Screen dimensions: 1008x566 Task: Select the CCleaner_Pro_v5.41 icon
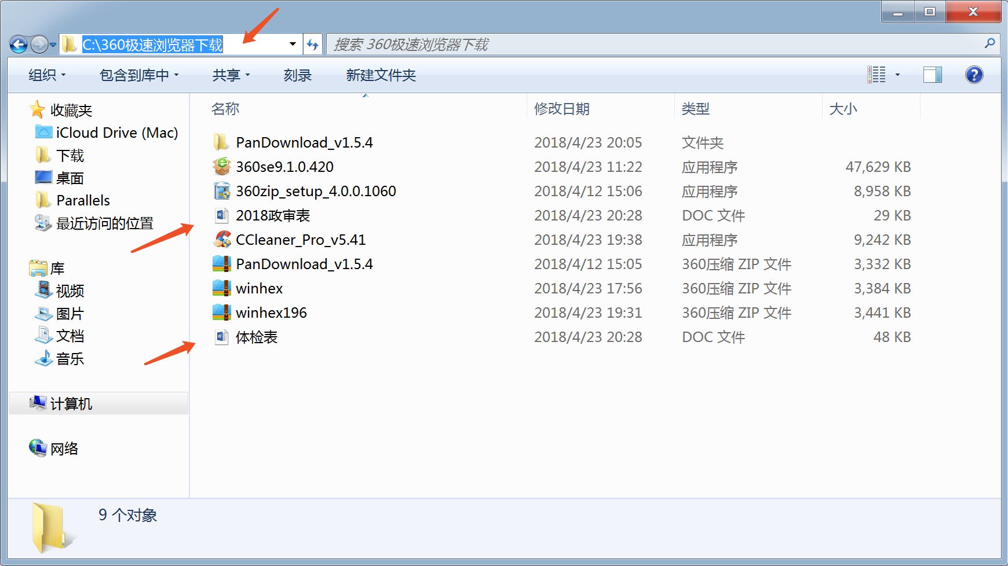221,240
